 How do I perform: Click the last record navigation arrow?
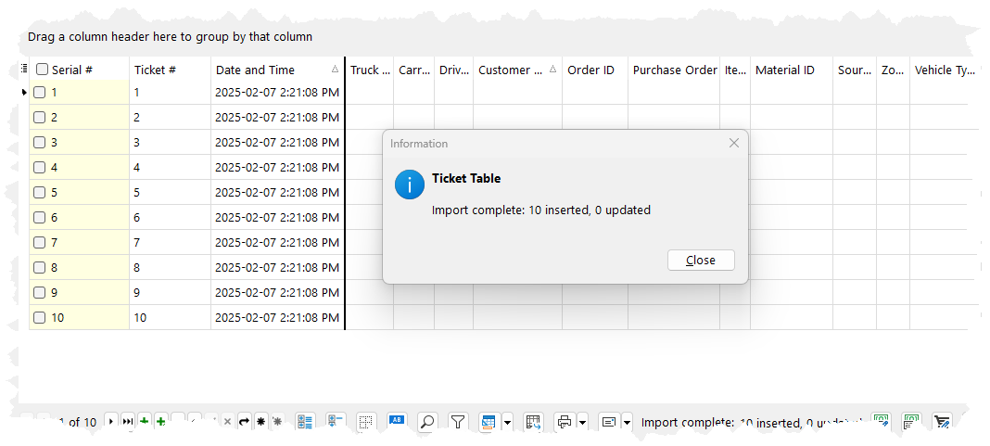[128, 422]
